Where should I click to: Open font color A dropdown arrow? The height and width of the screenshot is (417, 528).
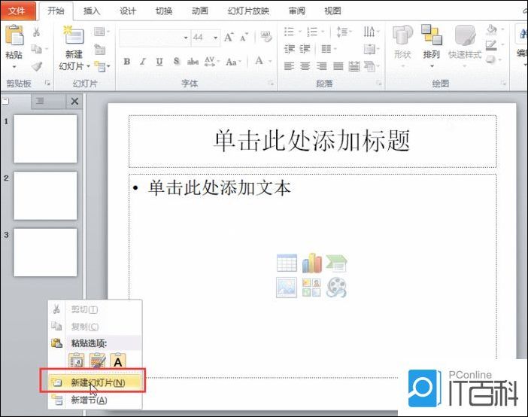point(270,62)
